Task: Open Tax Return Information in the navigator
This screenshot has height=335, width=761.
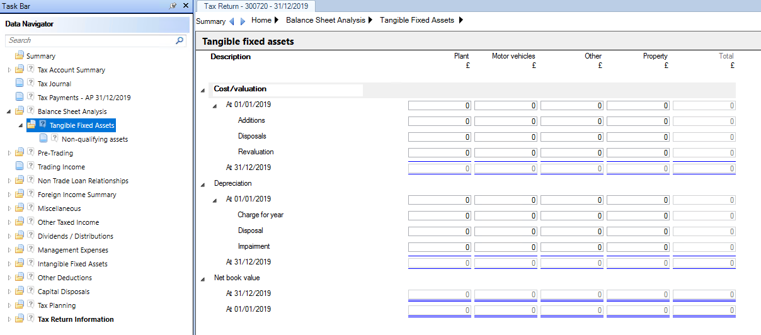Action: [x=76, y=319]
